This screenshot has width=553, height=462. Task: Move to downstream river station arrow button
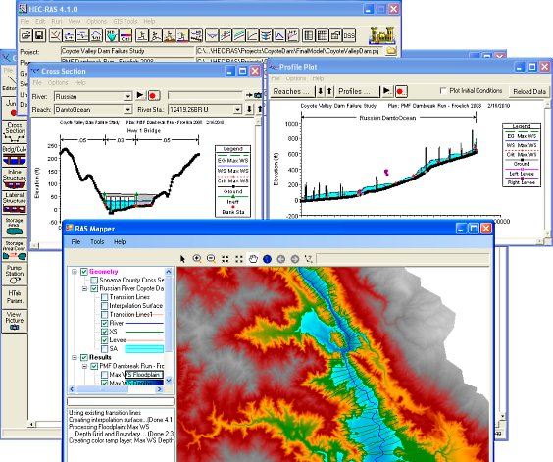249,109
